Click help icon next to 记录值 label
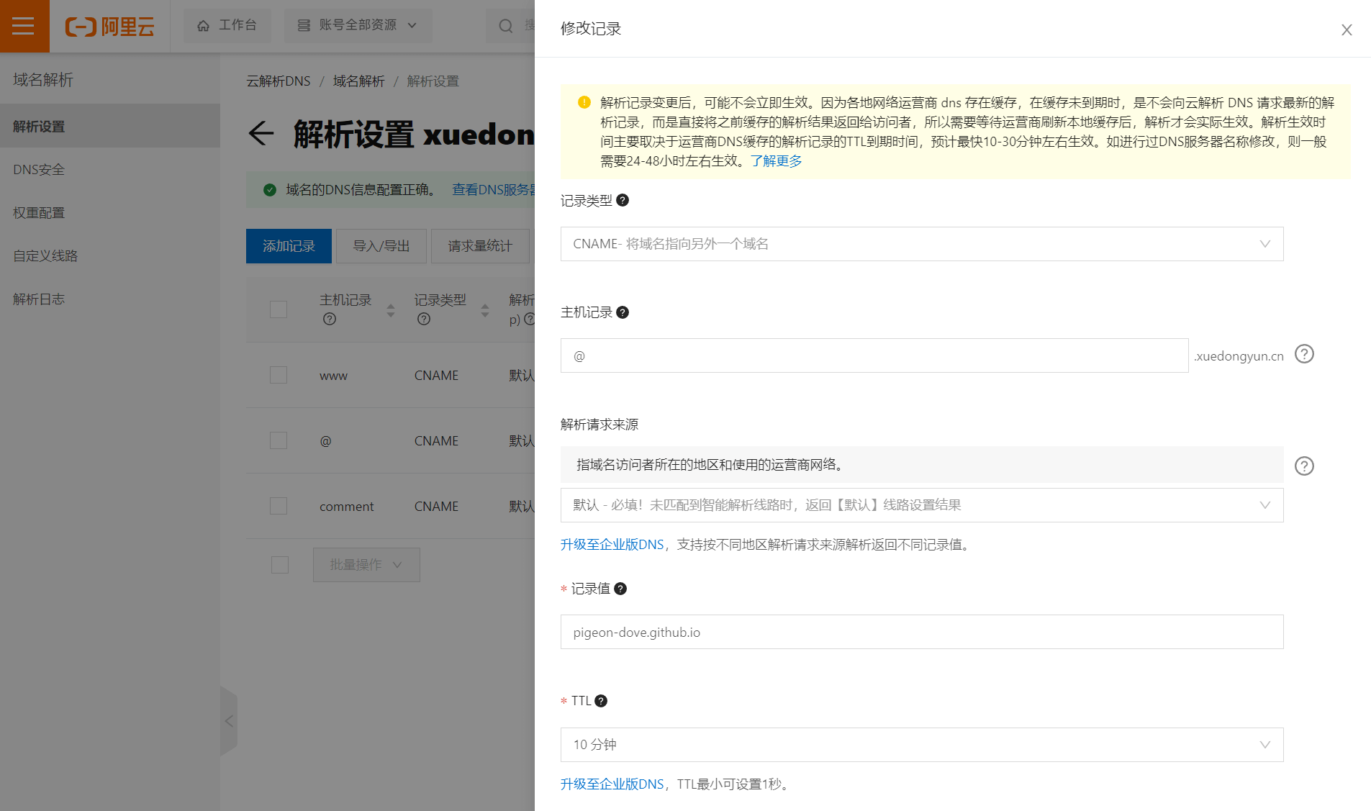This screenshot has width=1371, height=811. tap(620, 589)
